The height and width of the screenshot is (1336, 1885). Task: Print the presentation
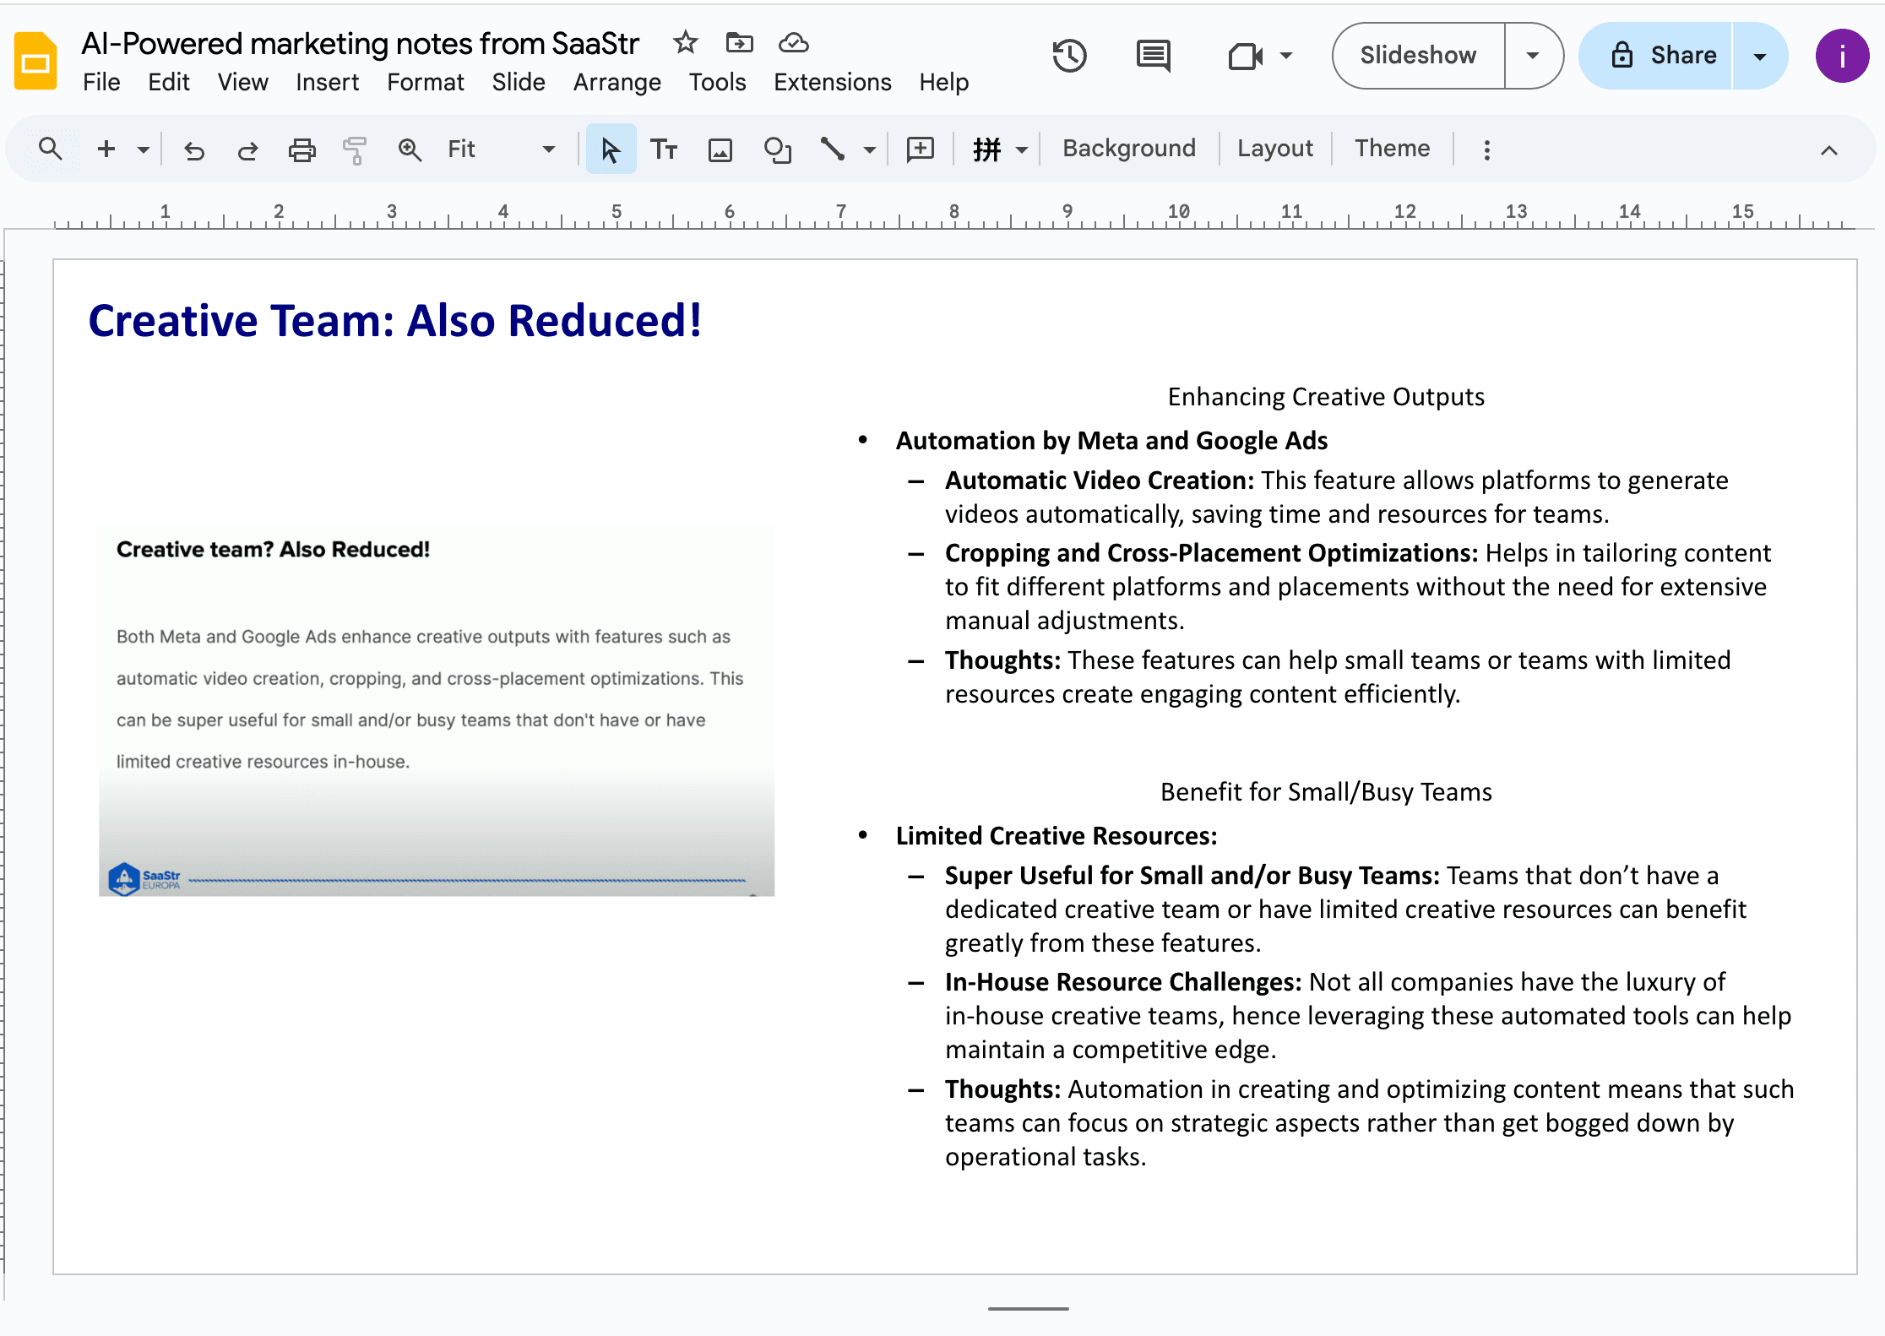pos(301,149)
